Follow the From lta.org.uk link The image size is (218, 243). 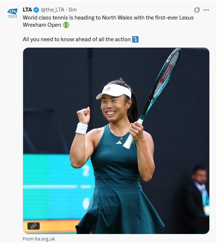pyautogui.click(x=39, y=239)
